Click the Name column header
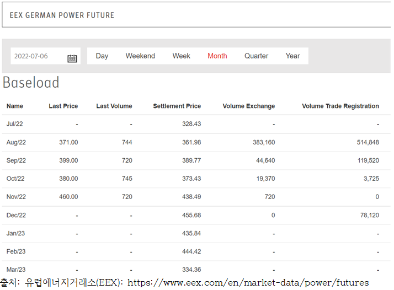 click(15, 106)
